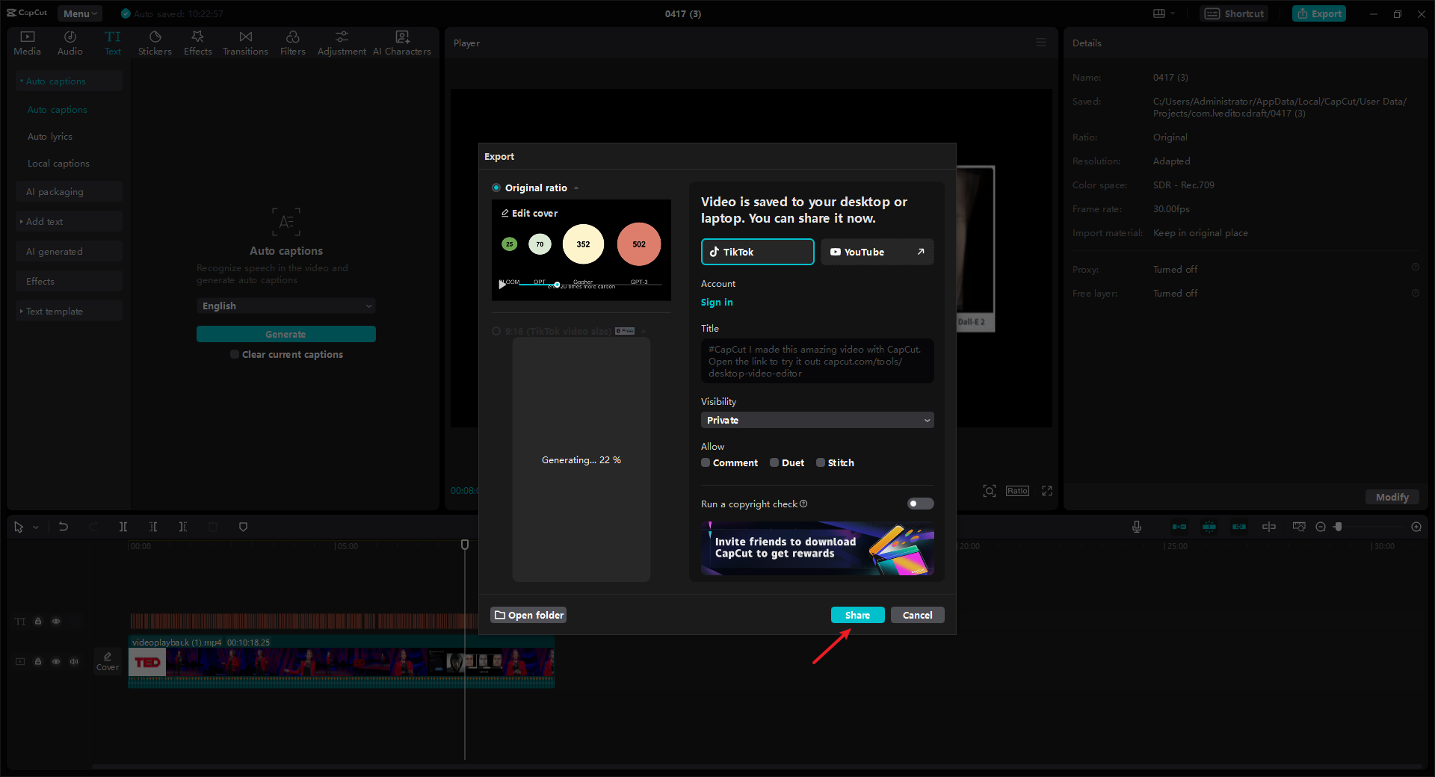Select the videoplayback (1).mp4 clip
Screen dimensions: 1435x777
342,661
